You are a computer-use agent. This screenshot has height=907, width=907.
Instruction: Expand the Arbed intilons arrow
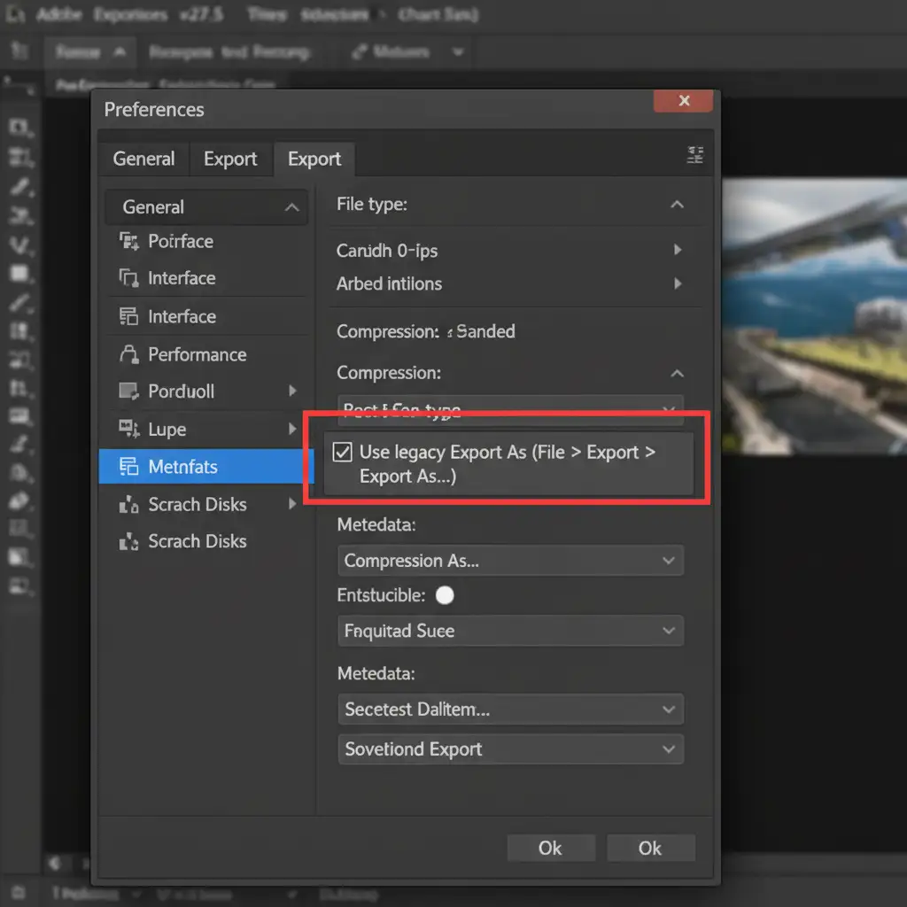click(678, 284)
